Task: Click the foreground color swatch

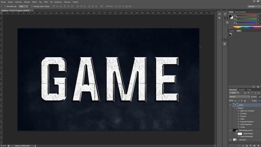Action: coord(230,16)
